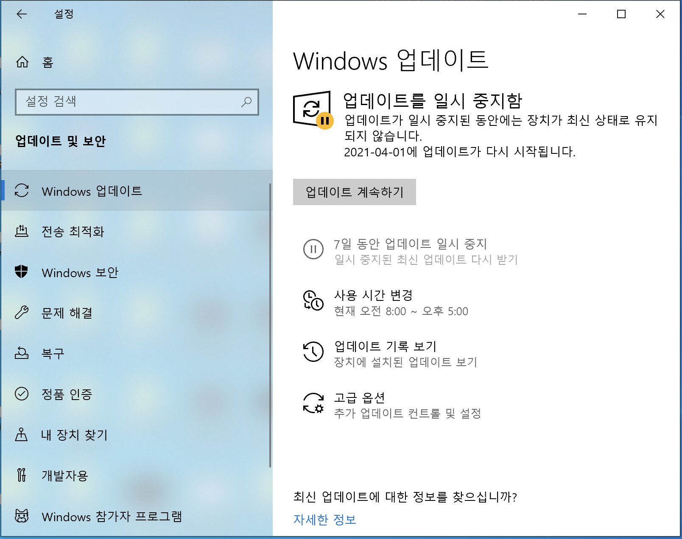Click the pause circle icon for 7일 동안 일시 중지
The width and height of the screenshot is (682, 539).
[x=313, y=249]
